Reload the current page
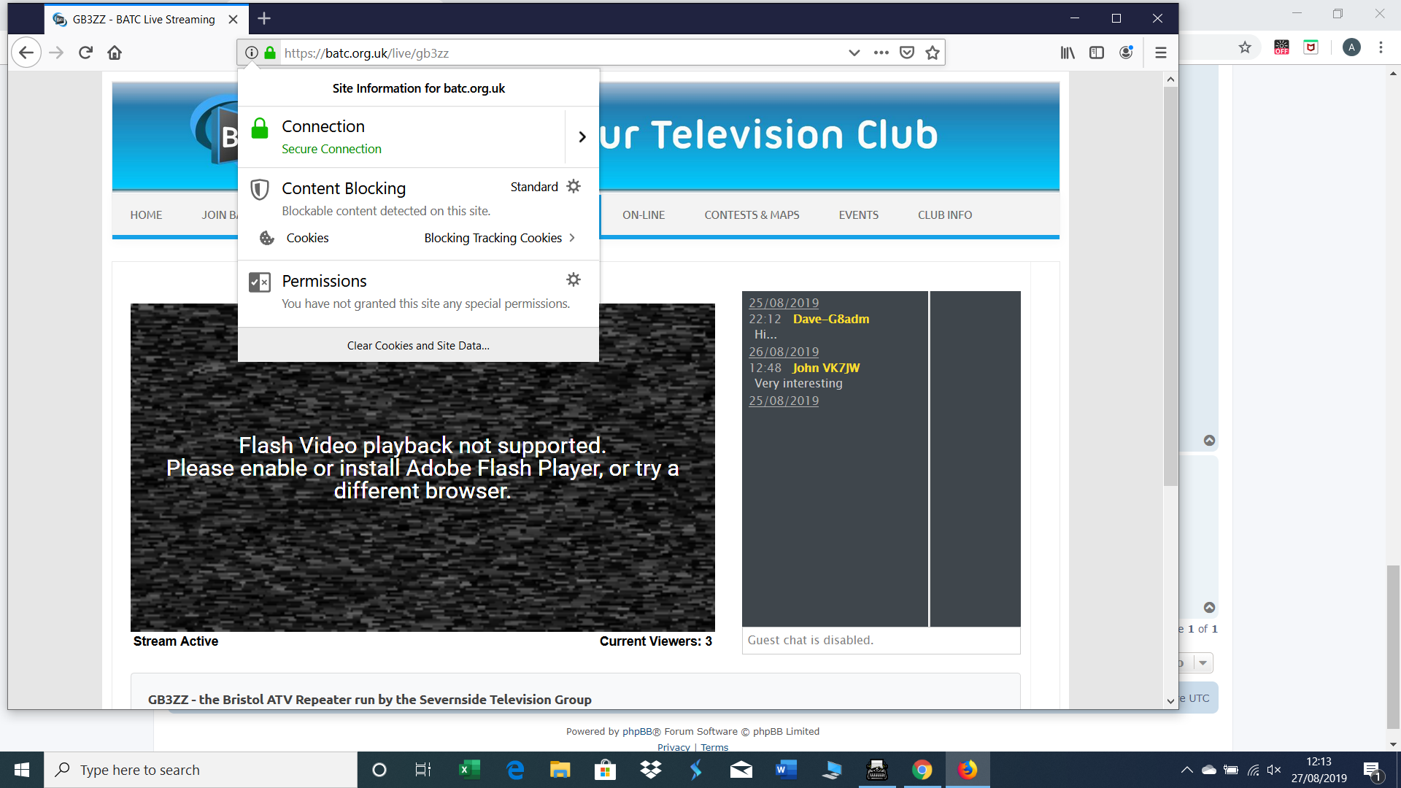This screenshot has height=788, width=1401. click(x=85, y=53)
